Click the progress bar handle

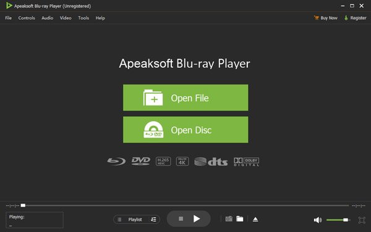point(23,205)
